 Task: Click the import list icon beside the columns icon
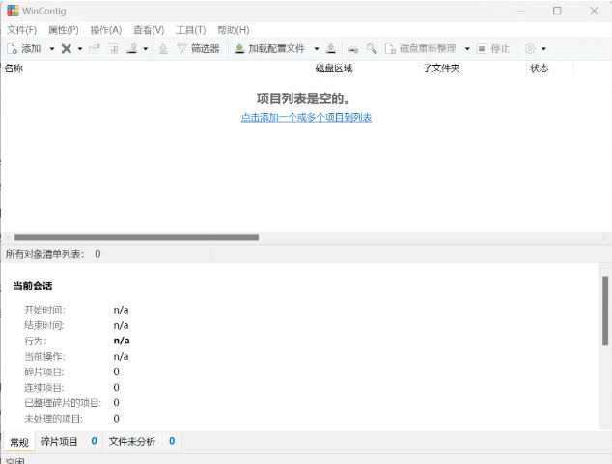(132, 49)
